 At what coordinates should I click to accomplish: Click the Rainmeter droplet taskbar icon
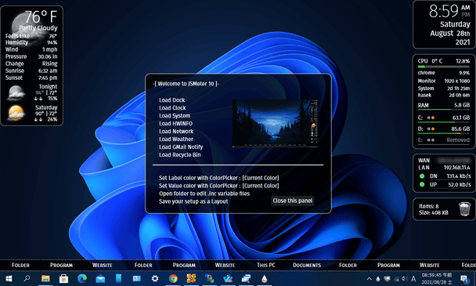264,278
